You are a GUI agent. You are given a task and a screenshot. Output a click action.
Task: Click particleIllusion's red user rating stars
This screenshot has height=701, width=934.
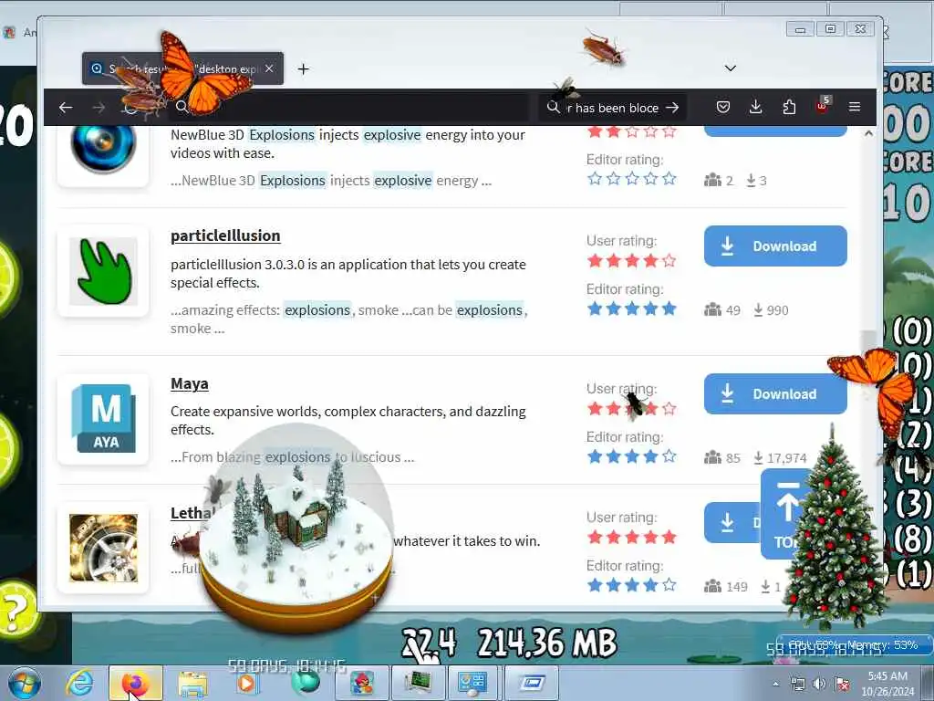(x=631, y=260)
